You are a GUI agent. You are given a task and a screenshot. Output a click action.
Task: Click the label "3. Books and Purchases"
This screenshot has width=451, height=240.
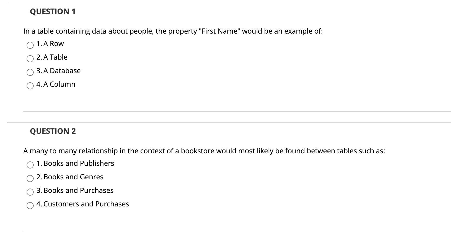click(x=75, y=190)
